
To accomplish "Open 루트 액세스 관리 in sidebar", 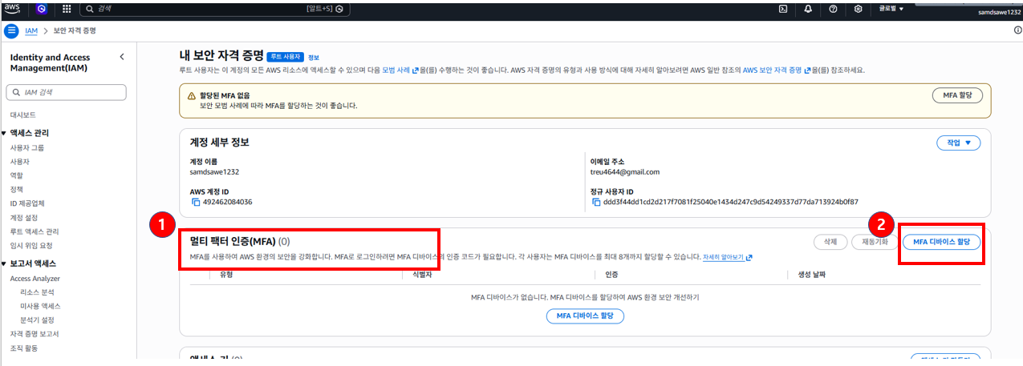I will pos(35,231).
